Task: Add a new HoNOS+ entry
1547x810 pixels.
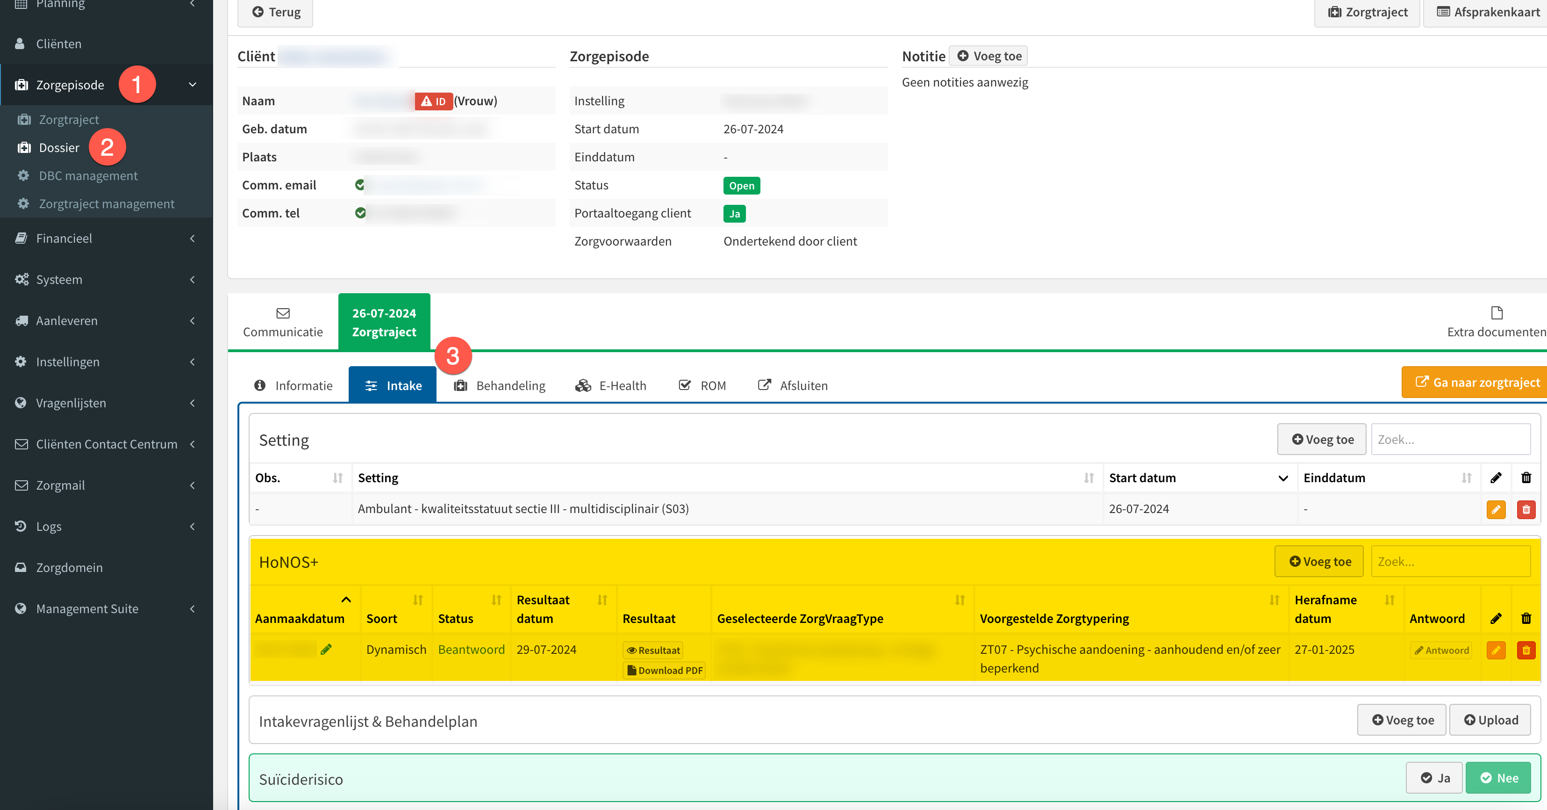Action: coord(1320,561)
